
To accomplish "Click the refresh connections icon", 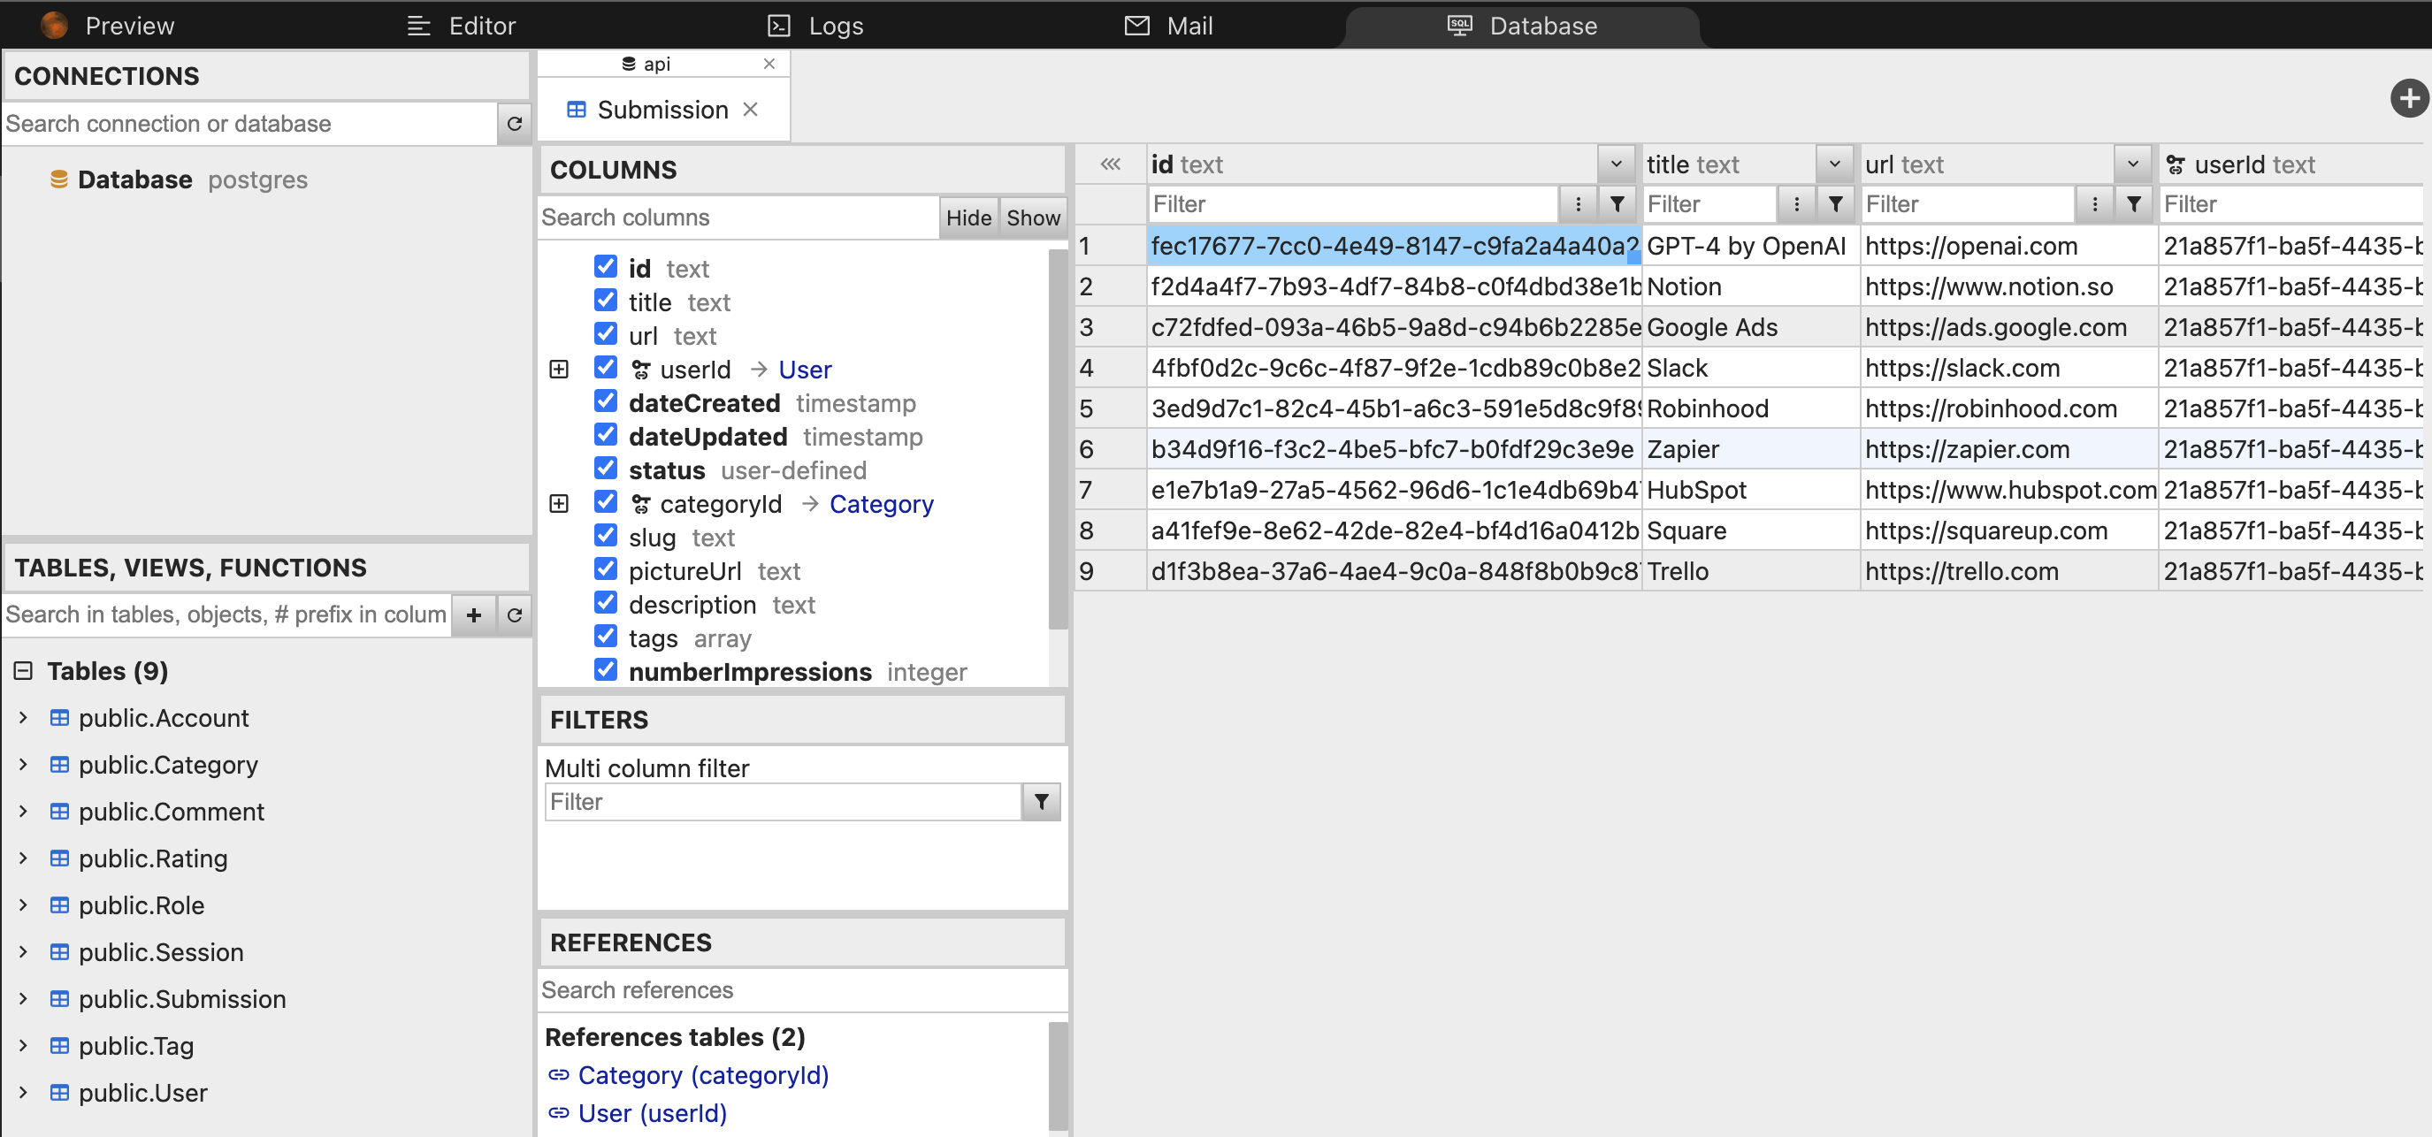I will [x=515, y=124].
